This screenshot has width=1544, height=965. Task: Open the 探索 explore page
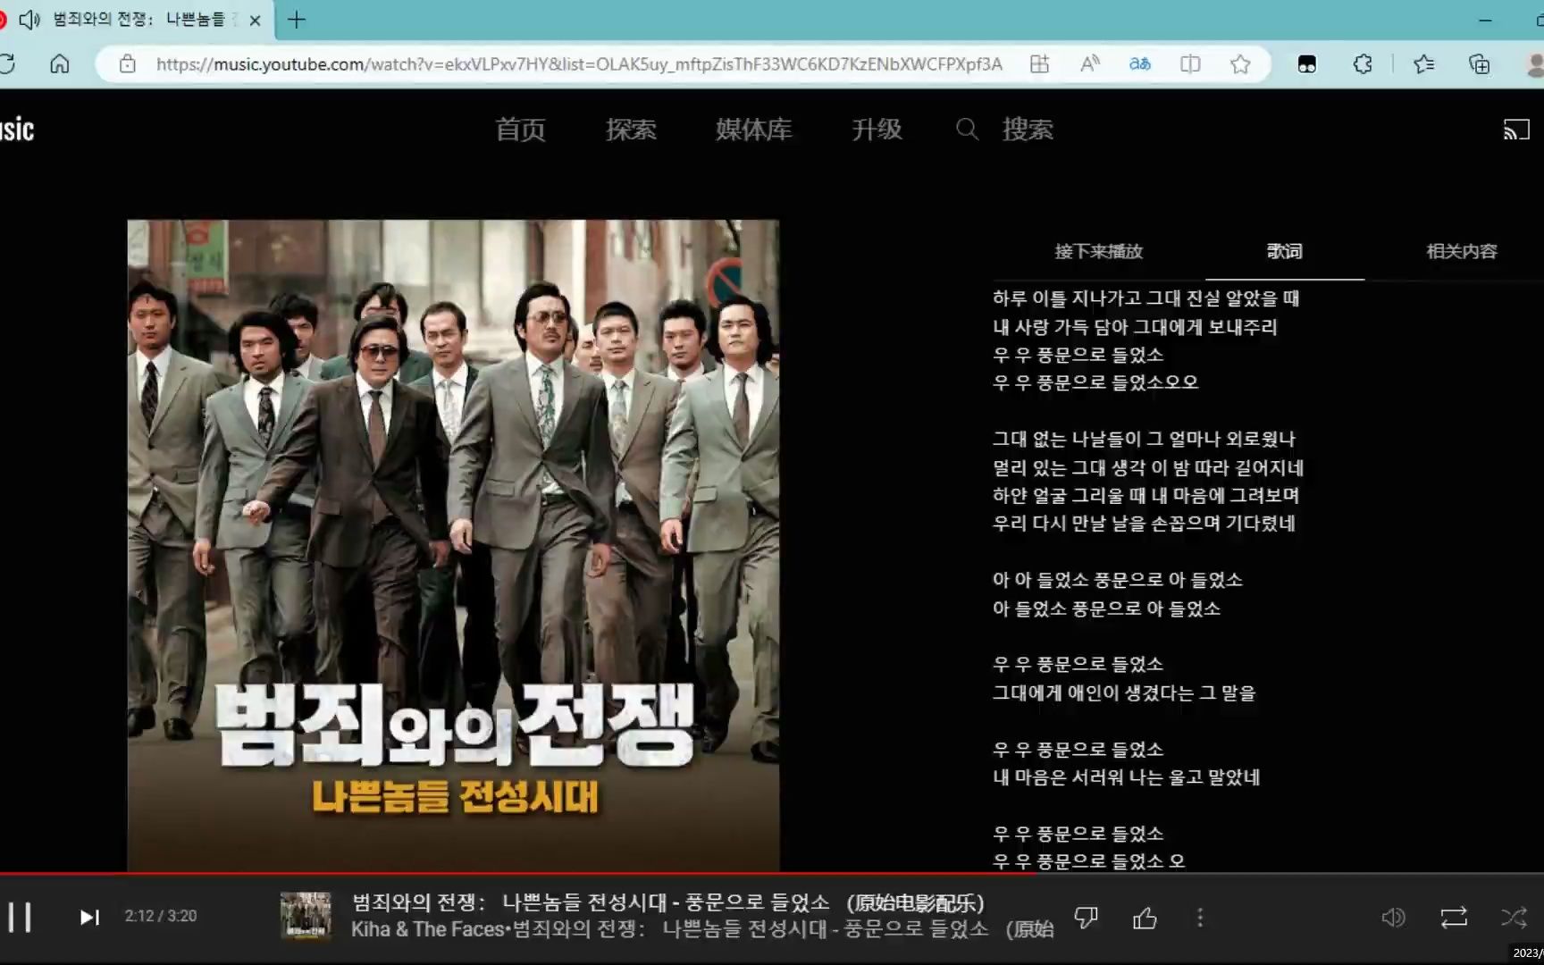pos(631,130)
